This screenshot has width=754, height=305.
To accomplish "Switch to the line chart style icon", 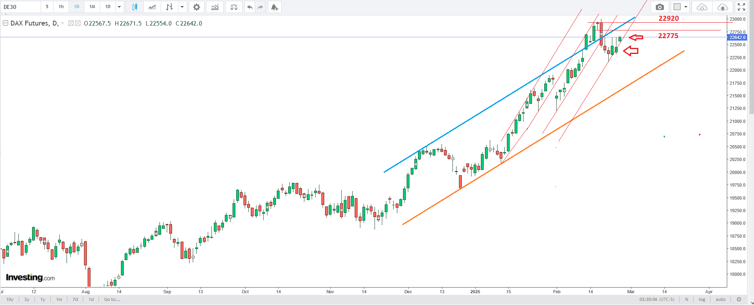I will (x=152, y=7).
